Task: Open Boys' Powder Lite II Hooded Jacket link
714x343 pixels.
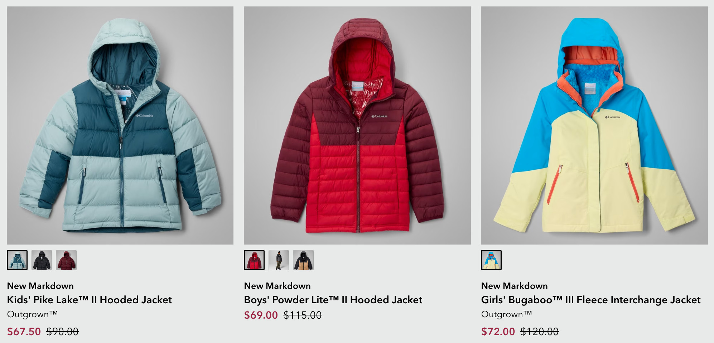Action: (333, 300)
